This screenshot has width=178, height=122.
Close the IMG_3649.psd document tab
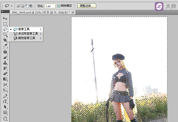[73, 12]
